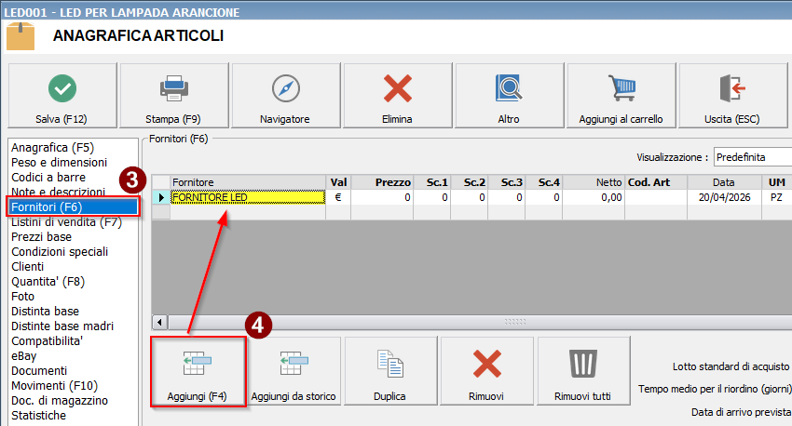
Task: Click the row selector arrow of first row
Action: (x=160, y=197)
